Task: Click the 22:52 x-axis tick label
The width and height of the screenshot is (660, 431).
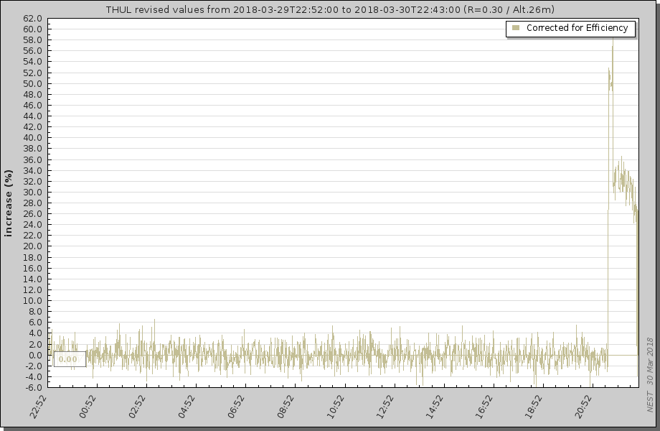Action: pos(38,407)
